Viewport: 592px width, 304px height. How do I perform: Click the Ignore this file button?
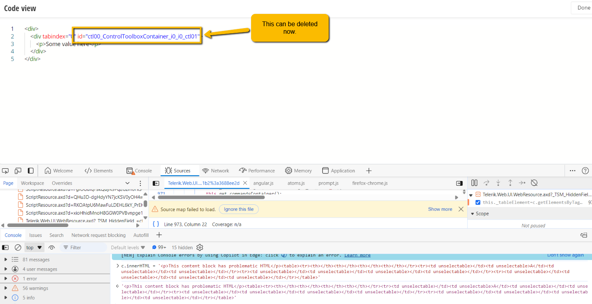[x=239, y=209]
